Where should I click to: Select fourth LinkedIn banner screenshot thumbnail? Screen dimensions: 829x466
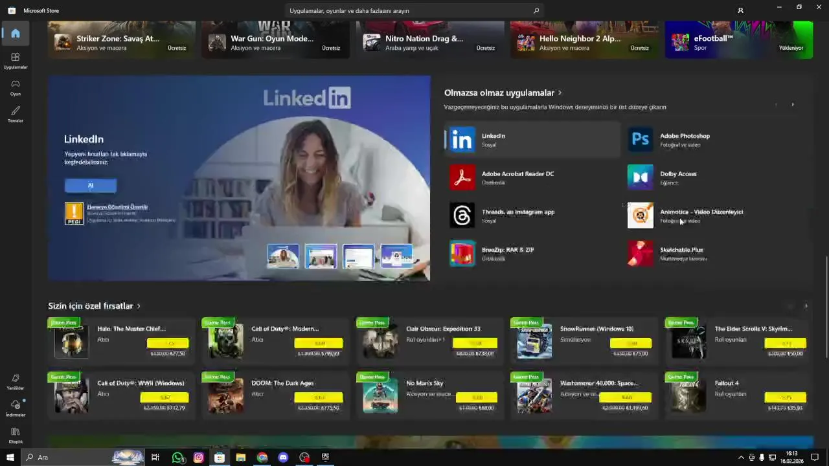pos(396,256)
